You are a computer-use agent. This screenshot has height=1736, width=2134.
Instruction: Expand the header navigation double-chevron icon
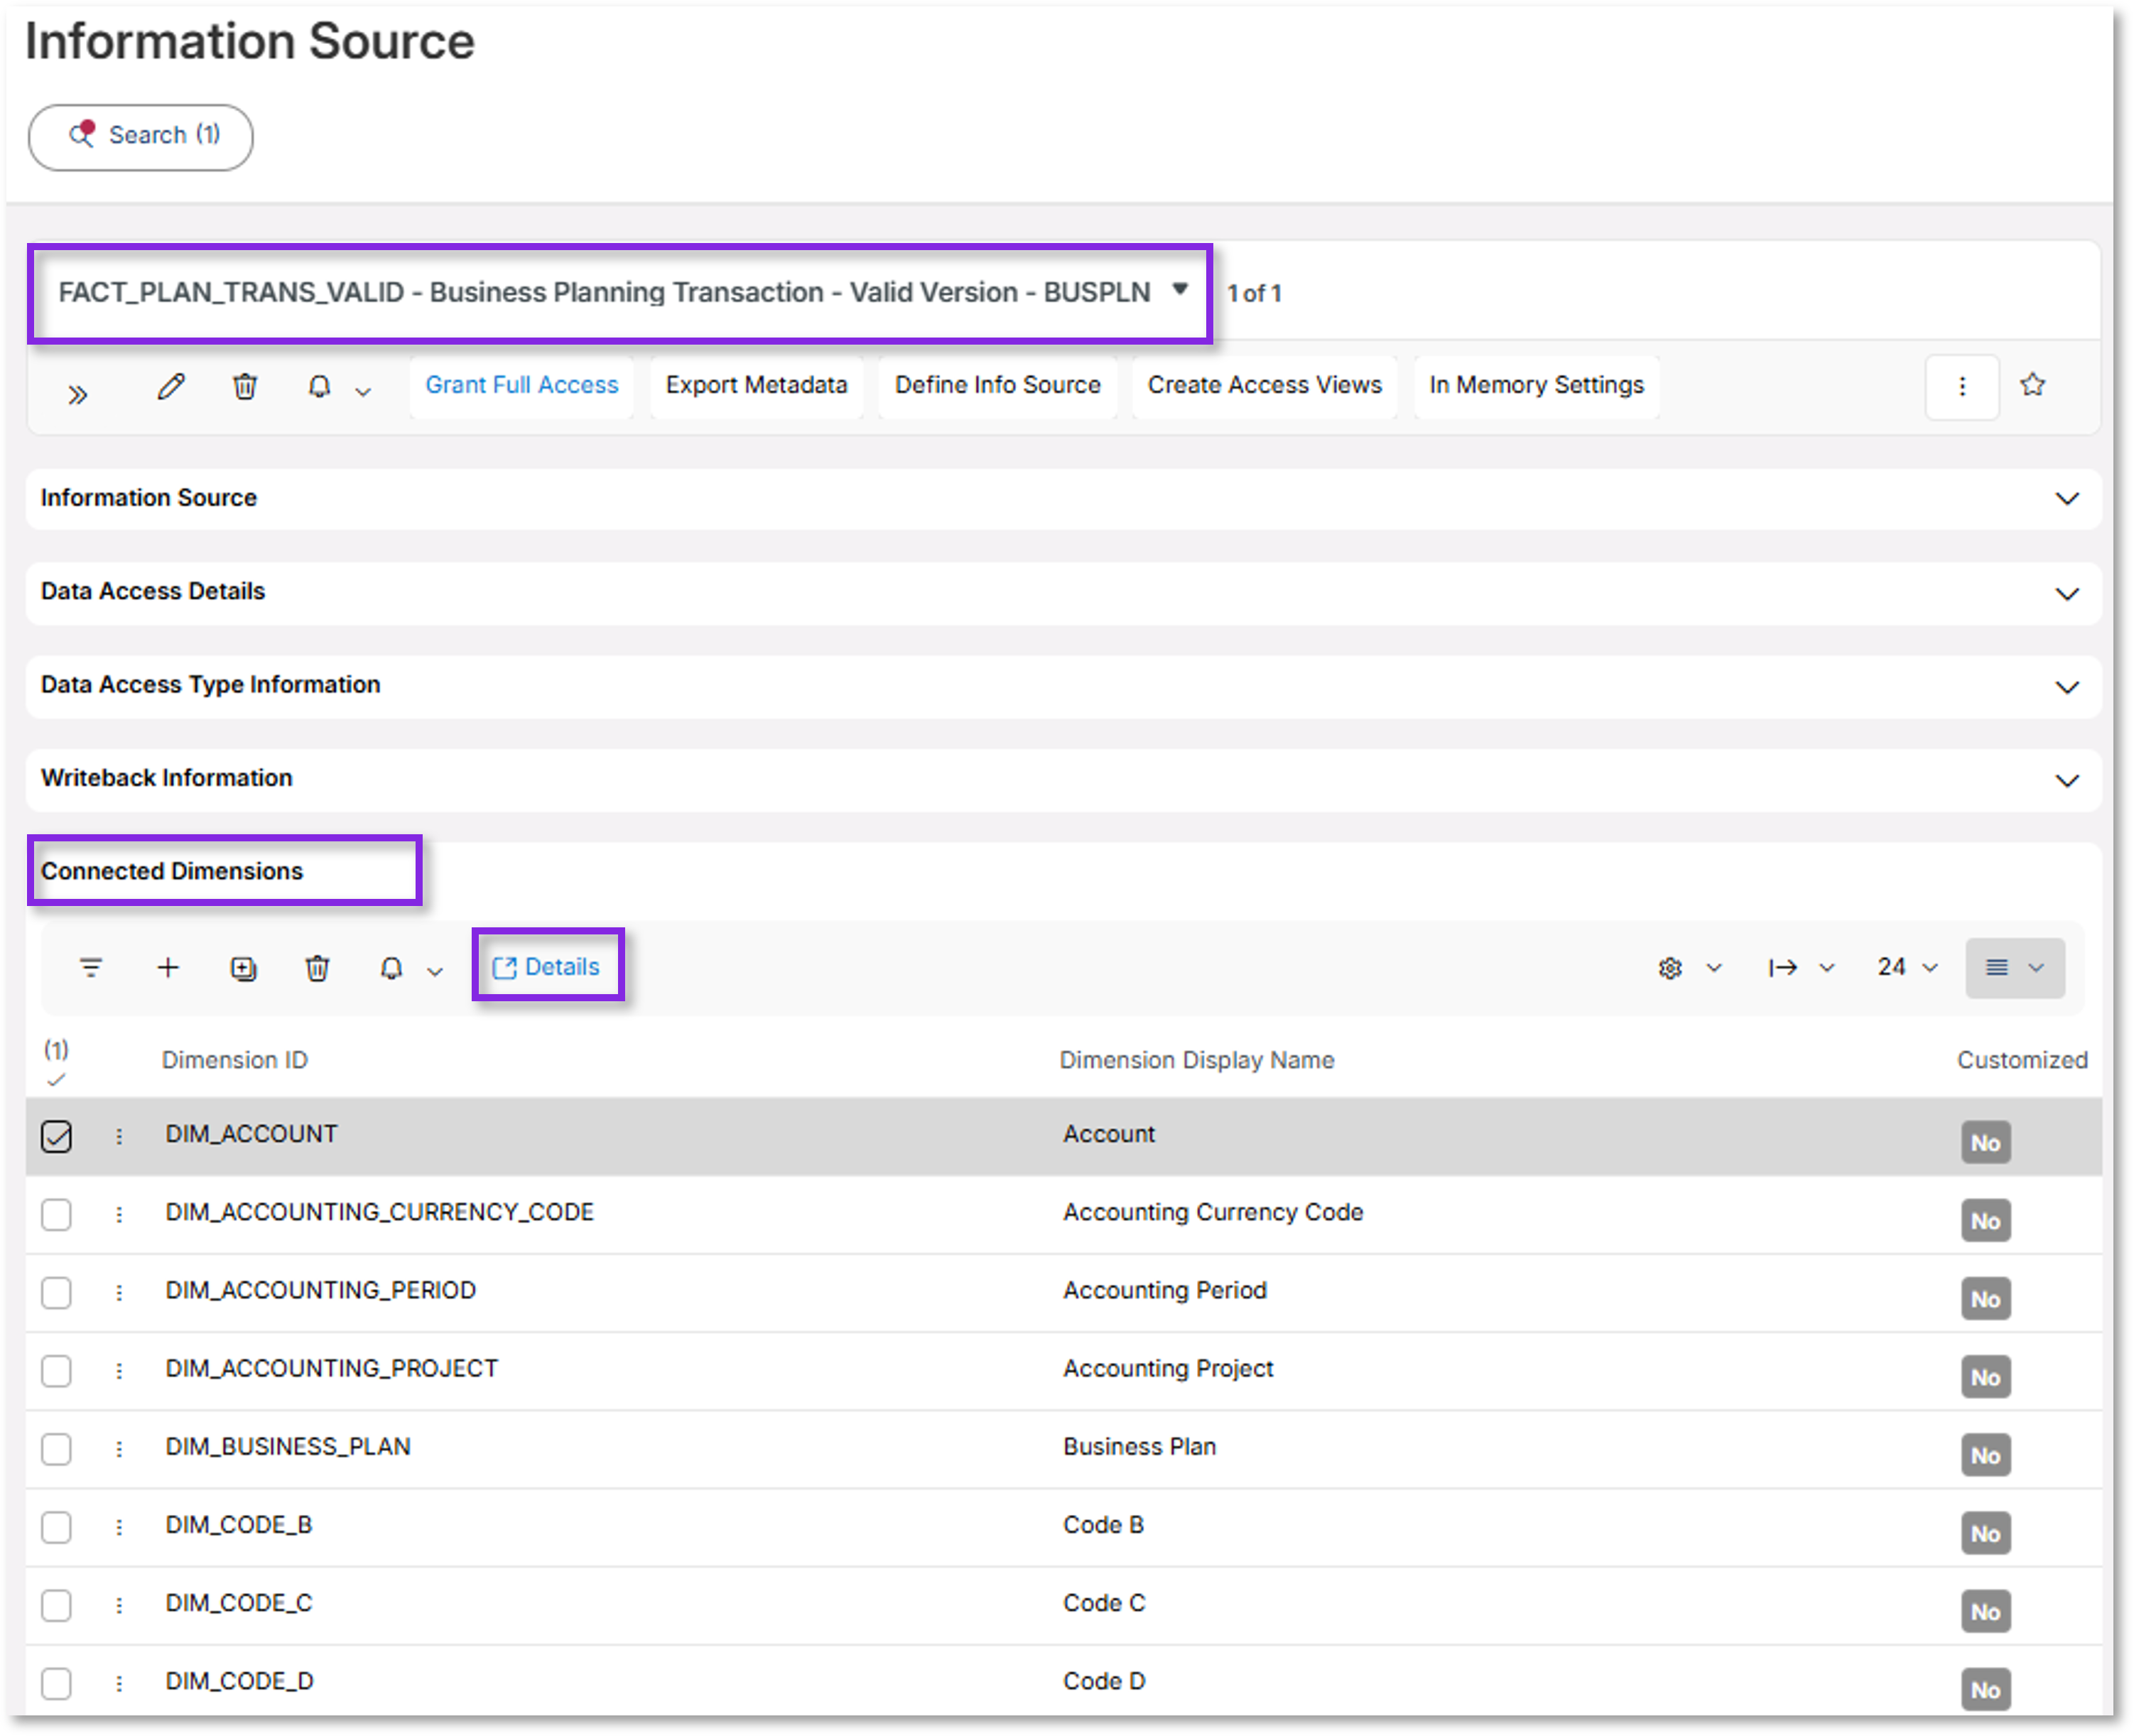[x=78, y=394]
